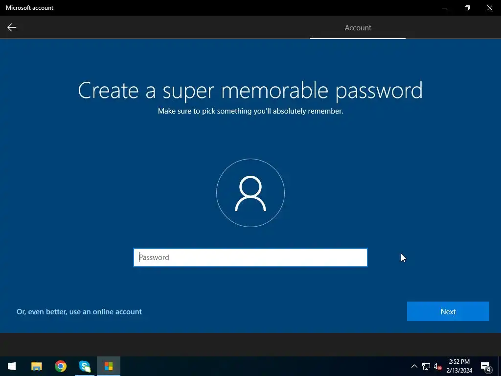This screenshot has width=501, height=376.
Task: Click 'Make sure to pick something' subtitle
Action: [x=250, y=111]
